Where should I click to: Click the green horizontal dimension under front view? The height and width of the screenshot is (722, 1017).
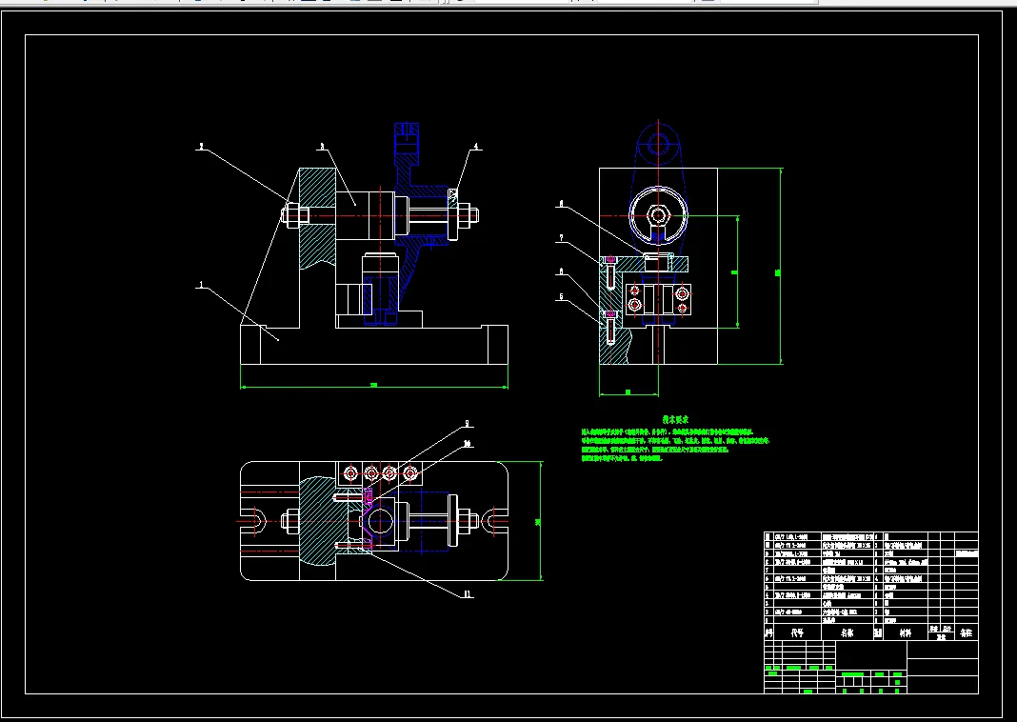click(373, 386)
